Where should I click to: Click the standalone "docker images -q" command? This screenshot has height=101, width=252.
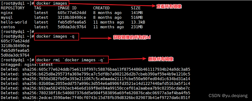[x=55, y=36]
